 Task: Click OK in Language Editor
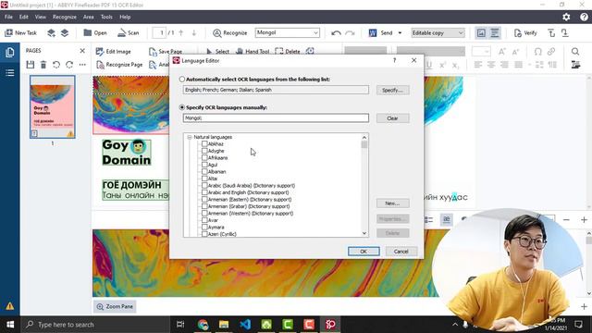364,252
